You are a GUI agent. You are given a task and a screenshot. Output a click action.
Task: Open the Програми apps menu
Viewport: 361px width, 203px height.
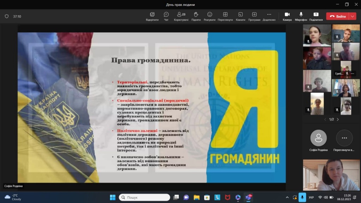click(x=254, y=16)
